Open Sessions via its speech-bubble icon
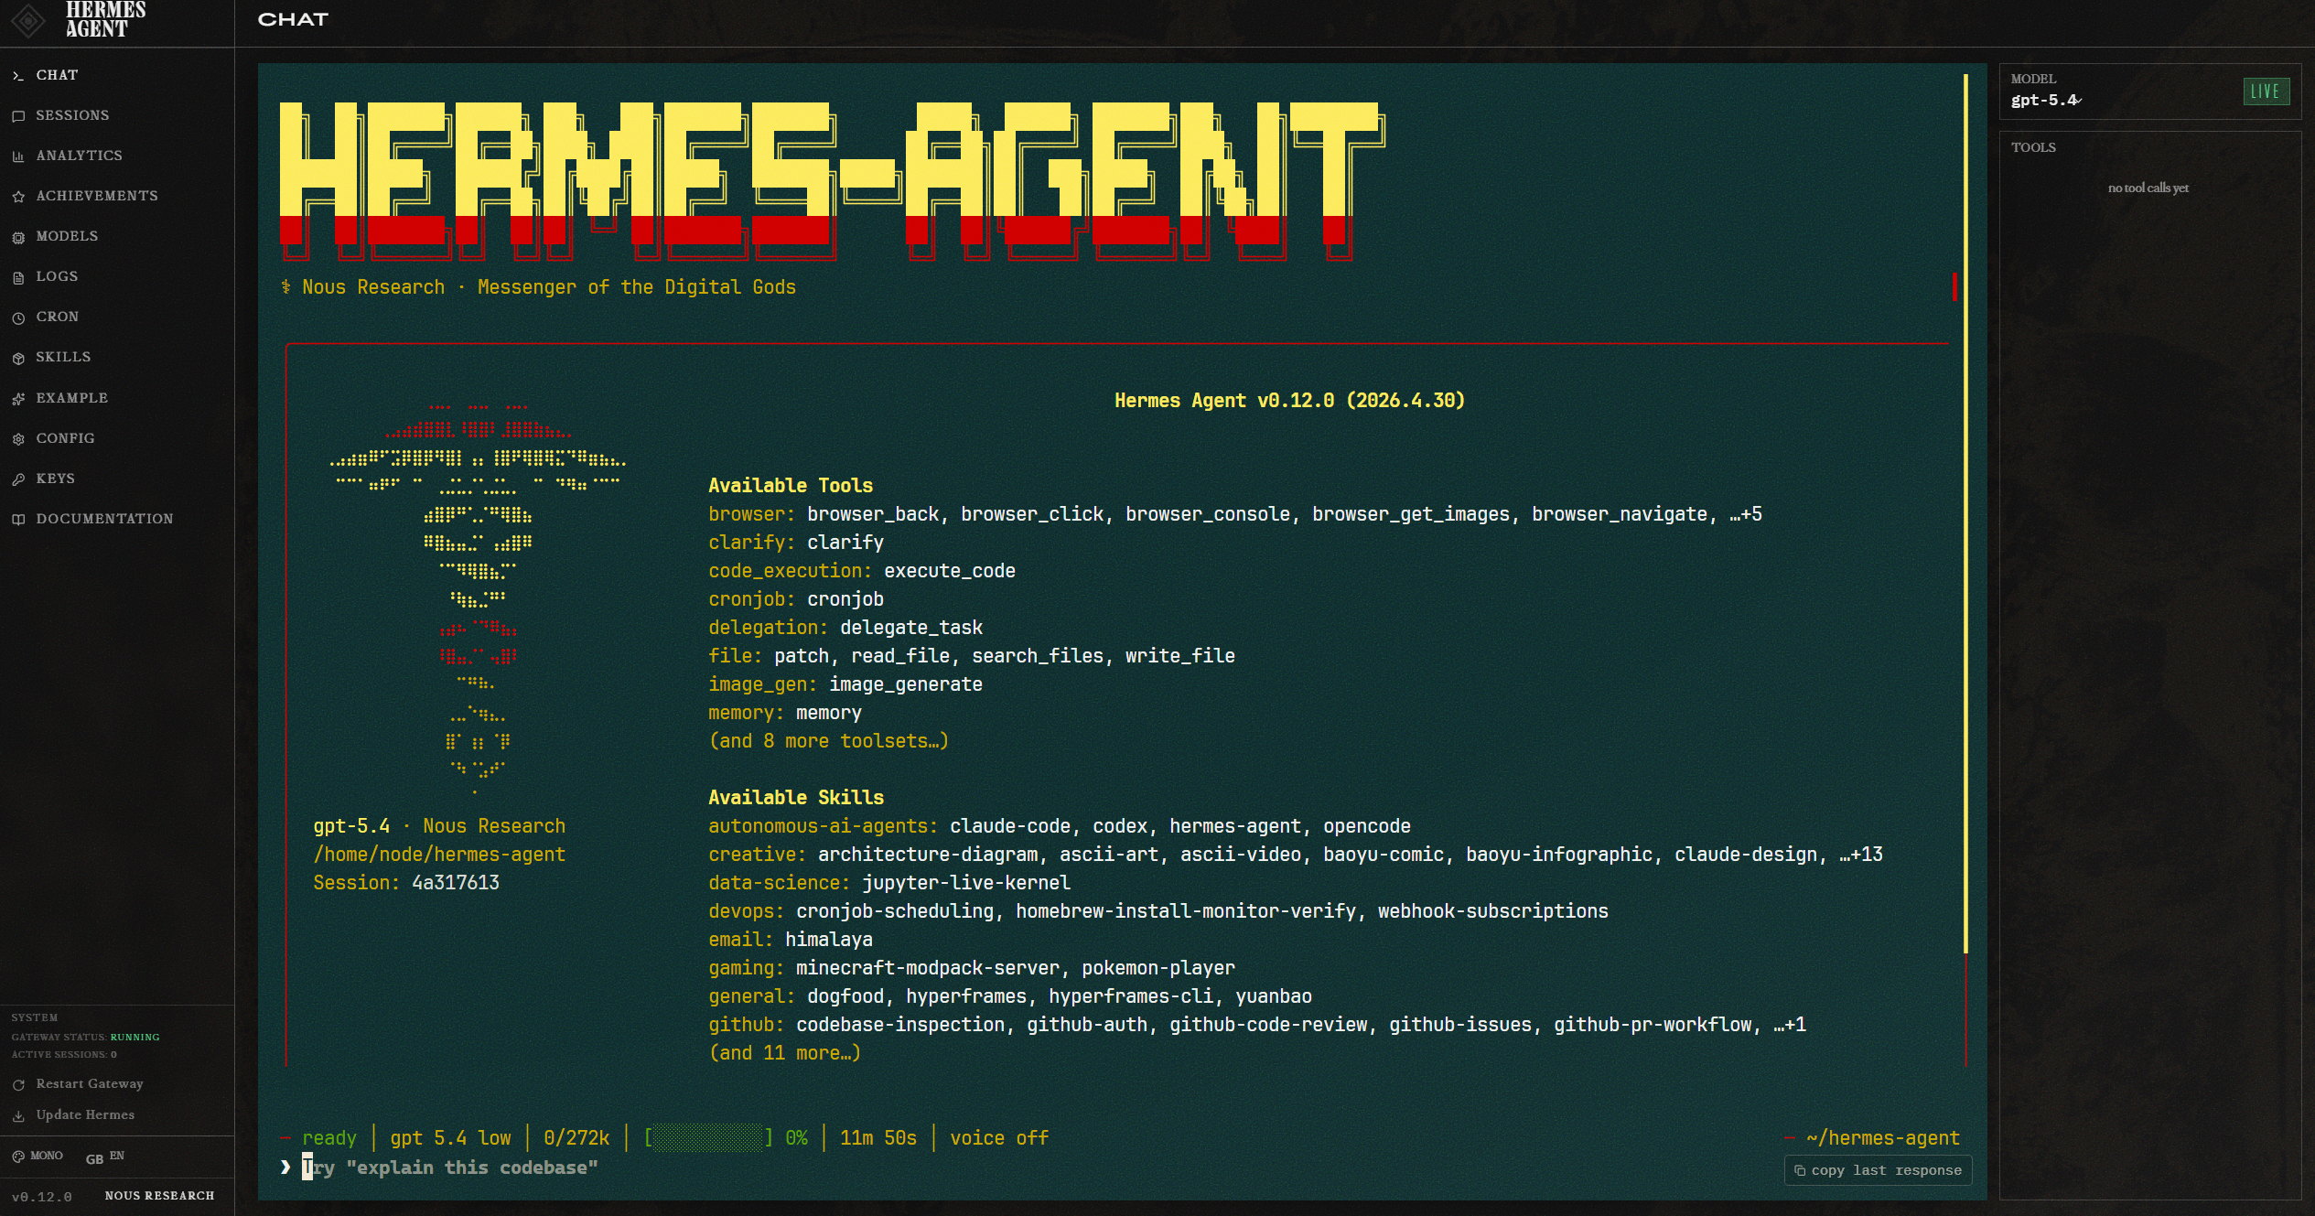2315x1216 pixels. [18, 116]
